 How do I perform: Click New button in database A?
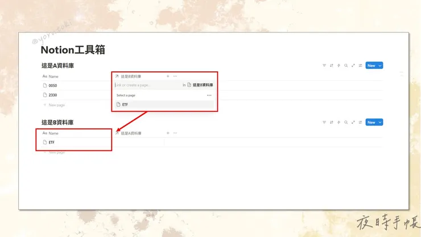coord(372,66)
